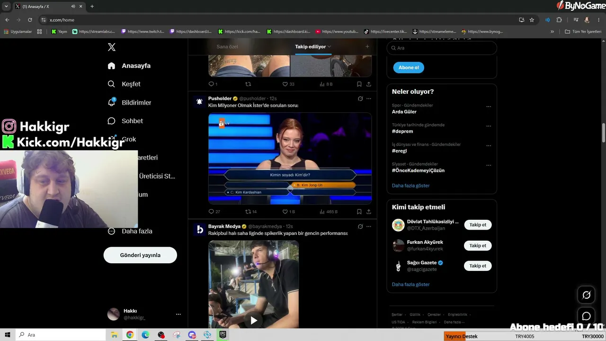
Task: Open options for #ÖnceKademeyiÇözün trend
Action: 489,165
